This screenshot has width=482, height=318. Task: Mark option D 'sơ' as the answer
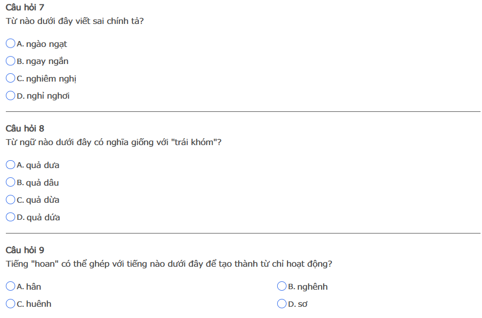tap(282, 304)
